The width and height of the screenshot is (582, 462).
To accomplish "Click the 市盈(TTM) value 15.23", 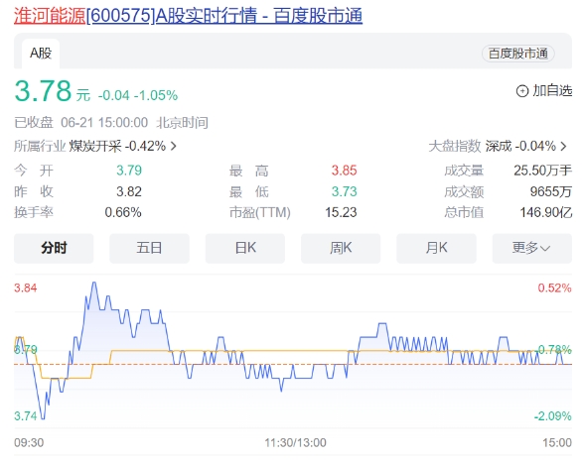I will point(341,212).
